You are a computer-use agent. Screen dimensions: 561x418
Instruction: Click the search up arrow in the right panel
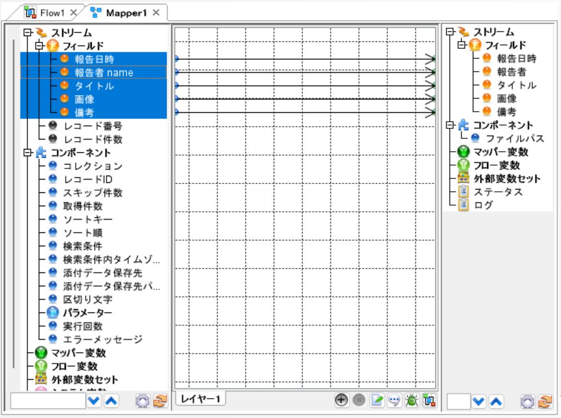click(497, 401)
